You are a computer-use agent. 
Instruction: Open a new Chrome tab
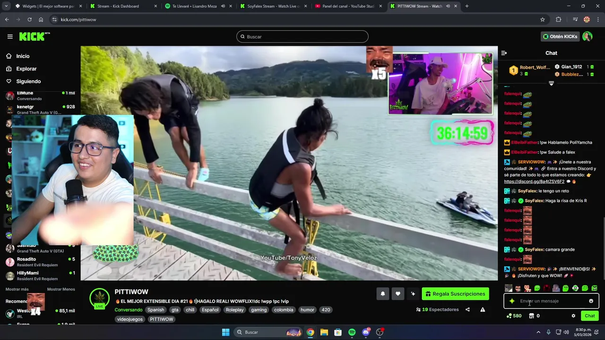tap(467, 6)
